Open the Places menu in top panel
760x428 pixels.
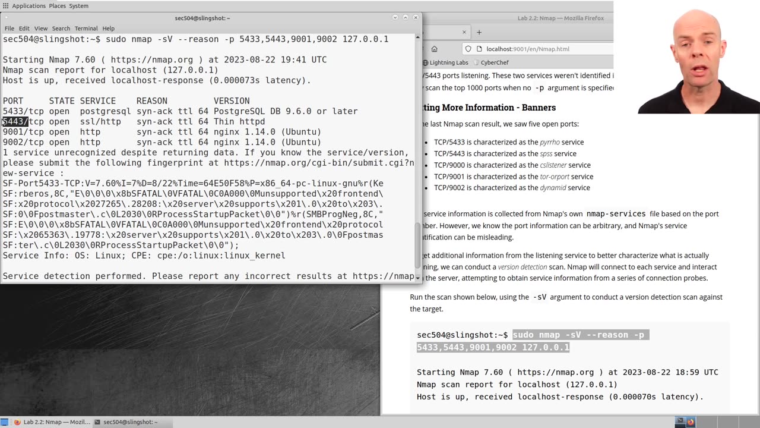58,6
